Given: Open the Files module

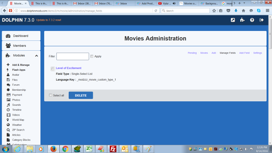Looking at the screenshot, I should pos(15,80).
